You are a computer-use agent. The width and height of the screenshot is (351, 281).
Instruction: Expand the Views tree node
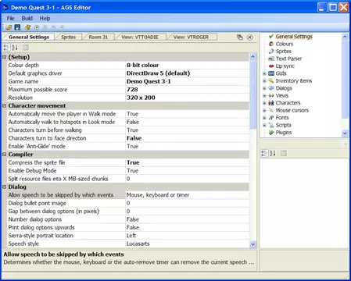tap(264, 96)
